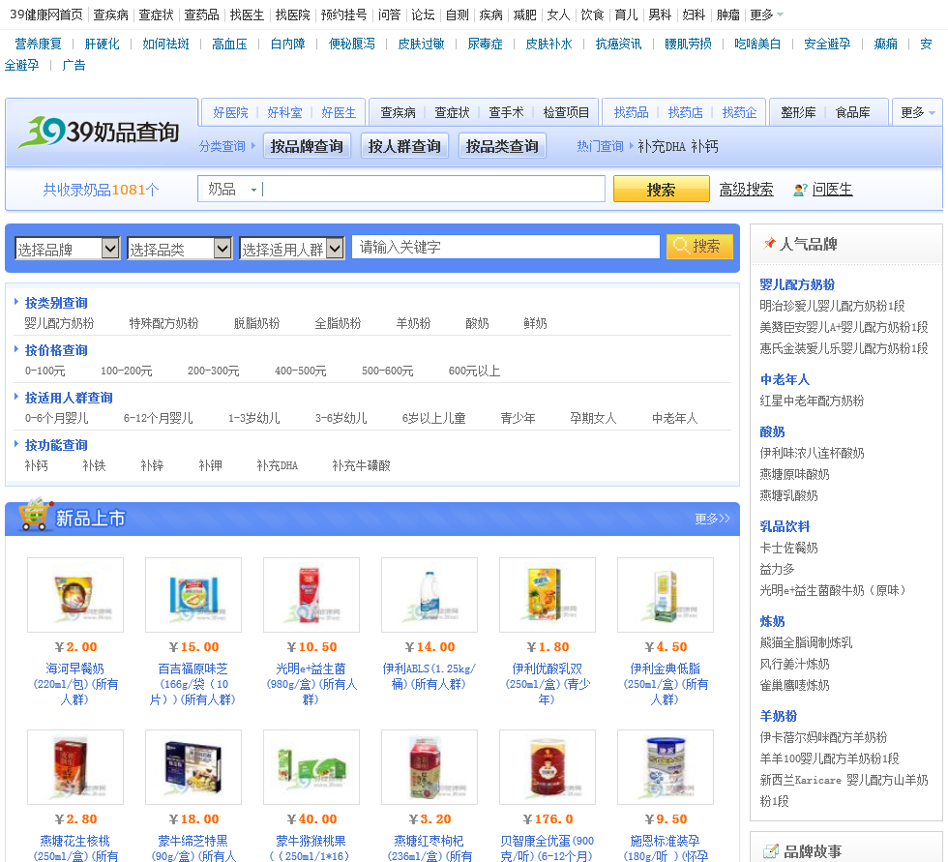Image resolution: width=948 pixels, height=862 pixels.
Task: Open the 海河早餐奶 product image
Action: [x=75, y=595]
